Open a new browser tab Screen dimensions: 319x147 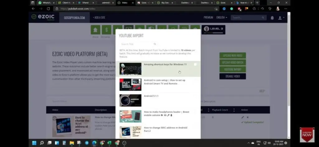tap(257, 2)
